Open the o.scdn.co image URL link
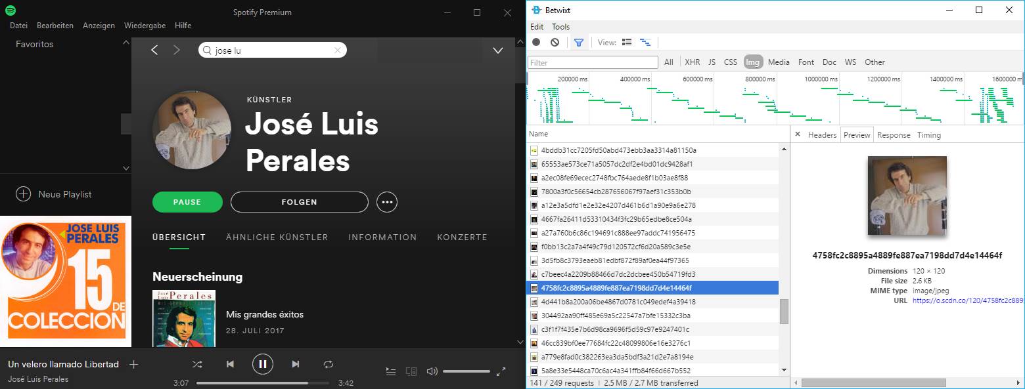 click(x=966, y=300)
